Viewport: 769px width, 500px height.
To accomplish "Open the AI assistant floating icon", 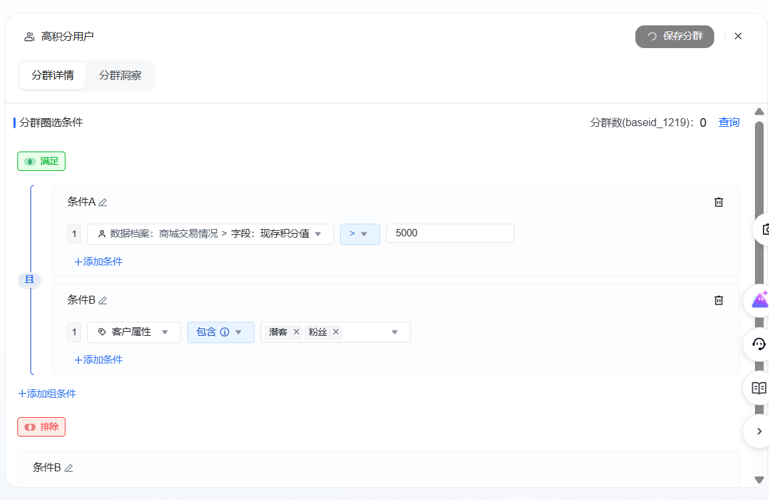I will click(759, 300).
